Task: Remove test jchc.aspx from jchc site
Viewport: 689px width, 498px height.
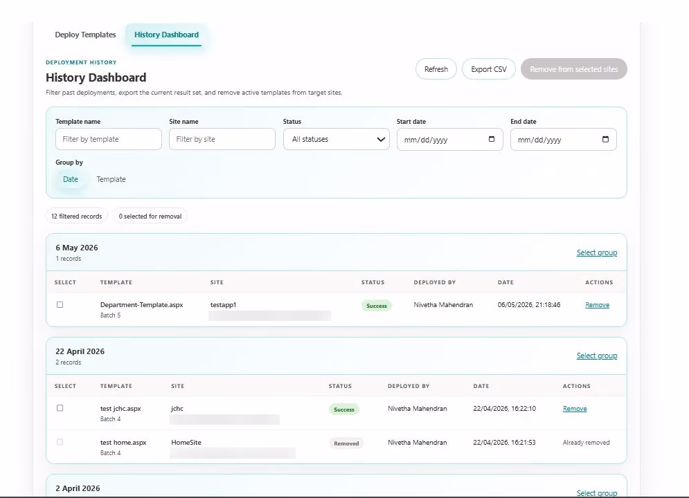Action: coord(575,409)
